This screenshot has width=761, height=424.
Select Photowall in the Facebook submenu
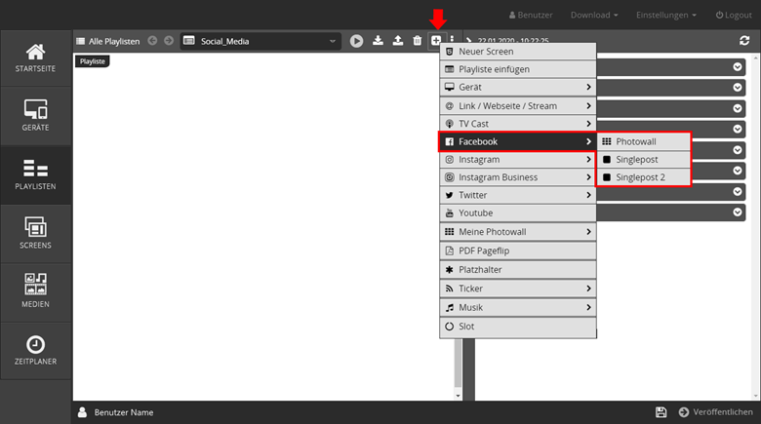click(644, 141)
